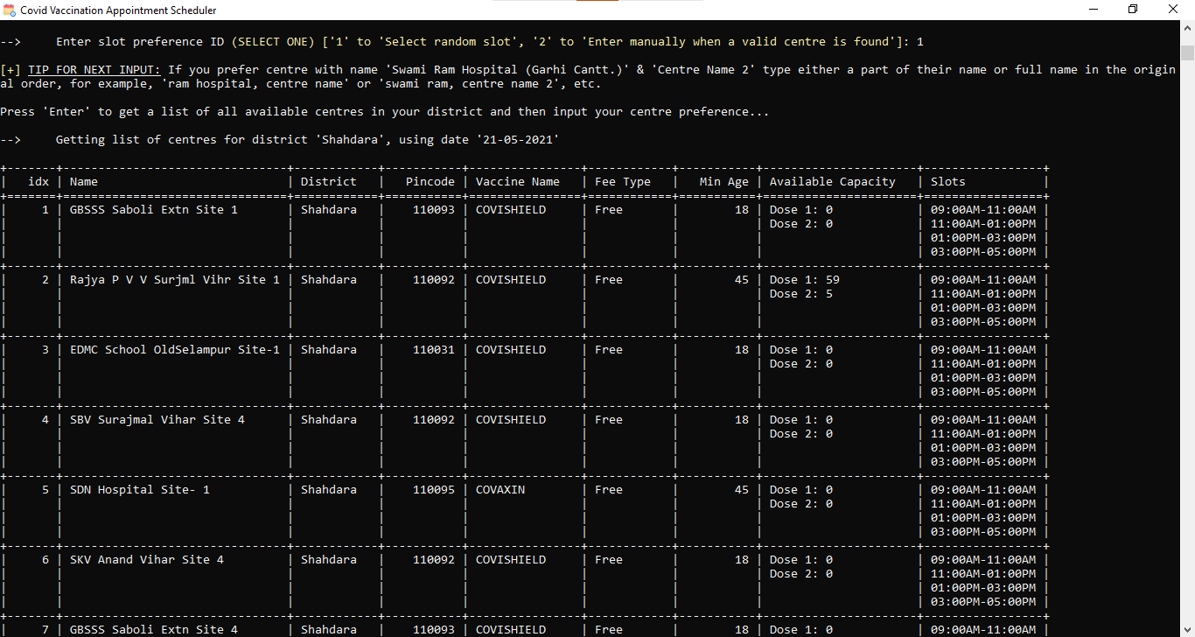This screenshot has height=637, width=1195.
Task: Click the 'Fee Type' column header
Action: point(623,182)
